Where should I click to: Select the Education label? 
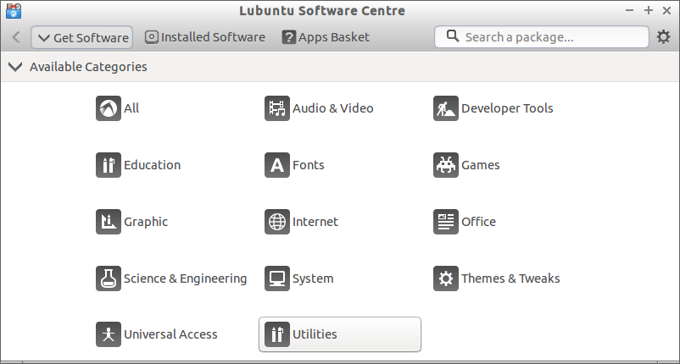(x=153, y=165)
